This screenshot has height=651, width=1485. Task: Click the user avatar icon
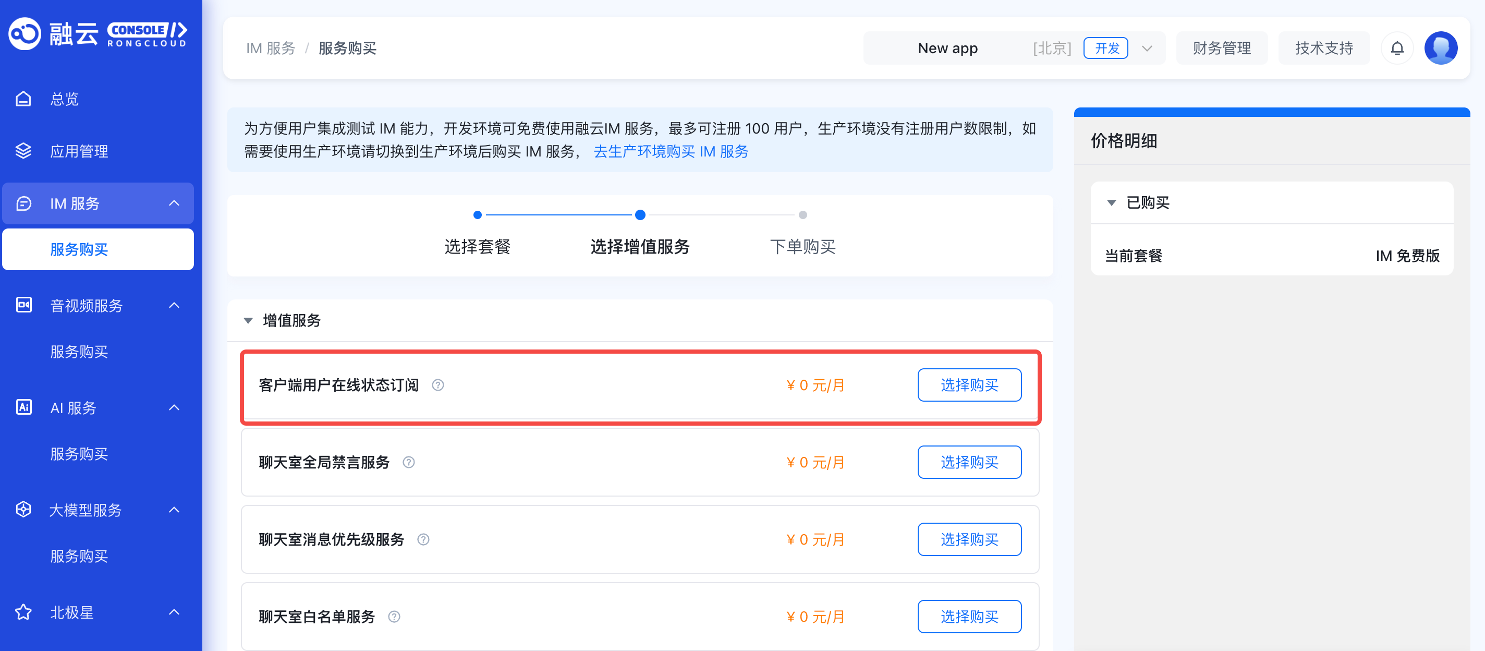coord(1441,48)
